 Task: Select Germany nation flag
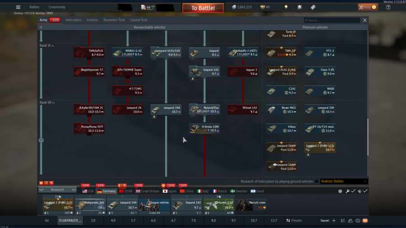[x=106, y=191]
